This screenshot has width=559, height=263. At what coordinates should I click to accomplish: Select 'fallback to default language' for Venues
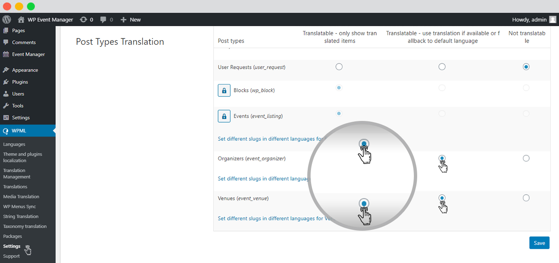(442, 198)
